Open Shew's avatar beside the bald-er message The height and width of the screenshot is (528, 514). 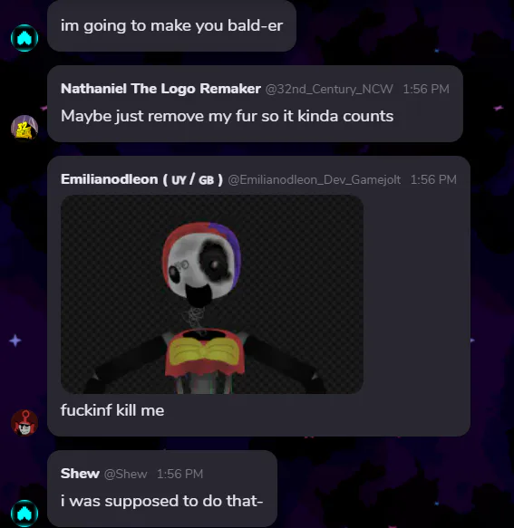tap(24, 38)
